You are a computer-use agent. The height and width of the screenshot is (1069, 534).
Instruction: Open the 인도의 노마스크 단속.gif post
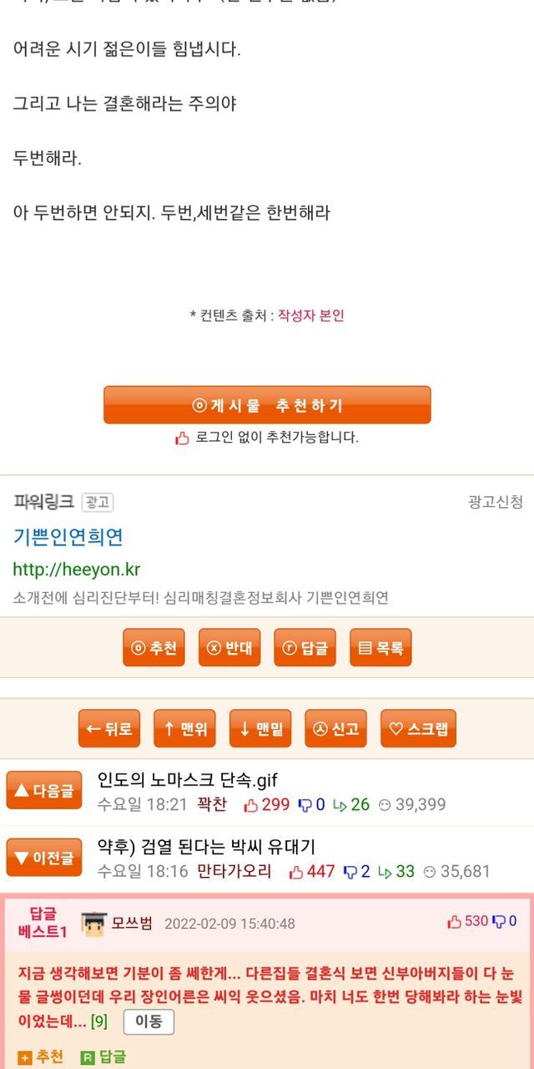(x=188, y=780)
